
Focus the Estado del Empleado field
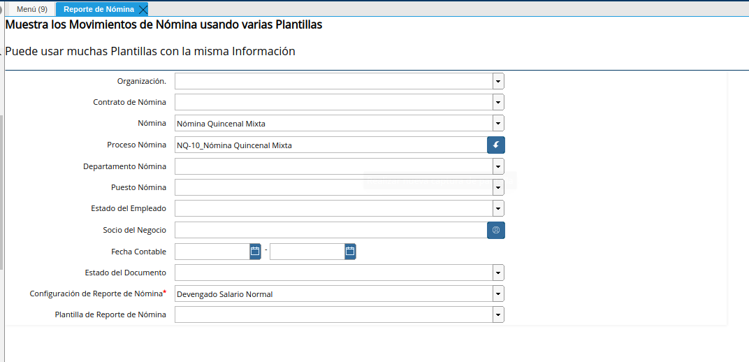click(x=333, y=208)
